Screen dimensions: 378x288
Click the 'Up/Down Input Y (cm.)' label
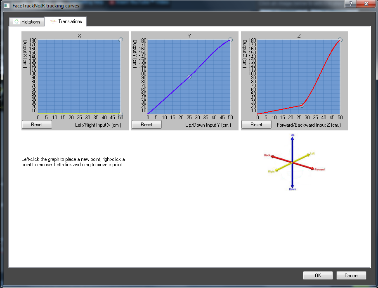point(208,125)
